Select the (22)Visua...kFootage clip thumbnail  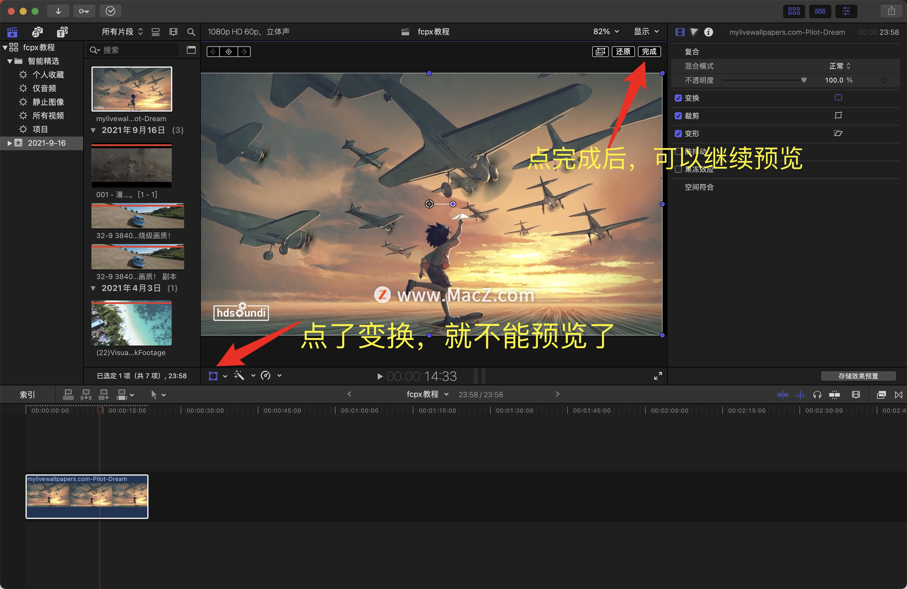point(131,324)
